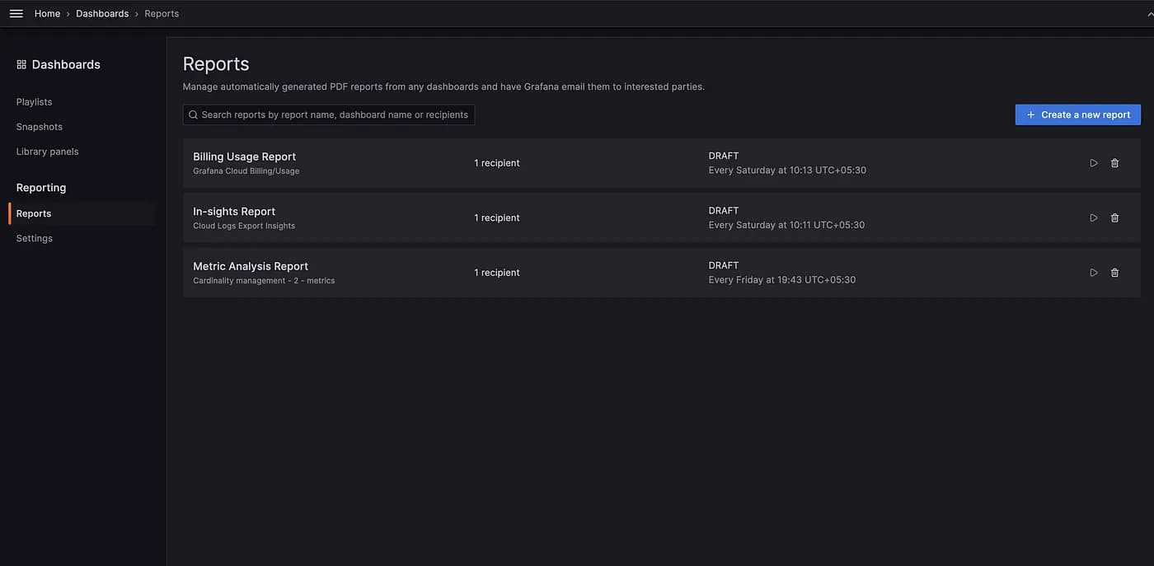The image size is (1154, 566).
Task: Click Create a new report
Action: 1078,115
